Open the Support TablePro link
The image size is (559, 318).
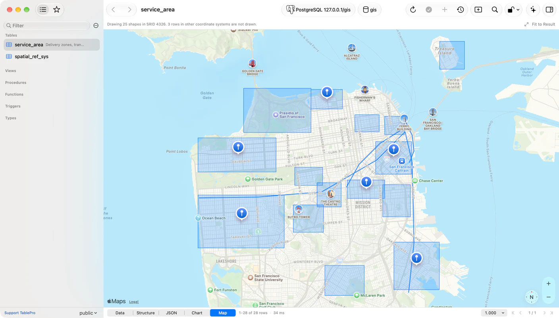[x=20, y=313]
